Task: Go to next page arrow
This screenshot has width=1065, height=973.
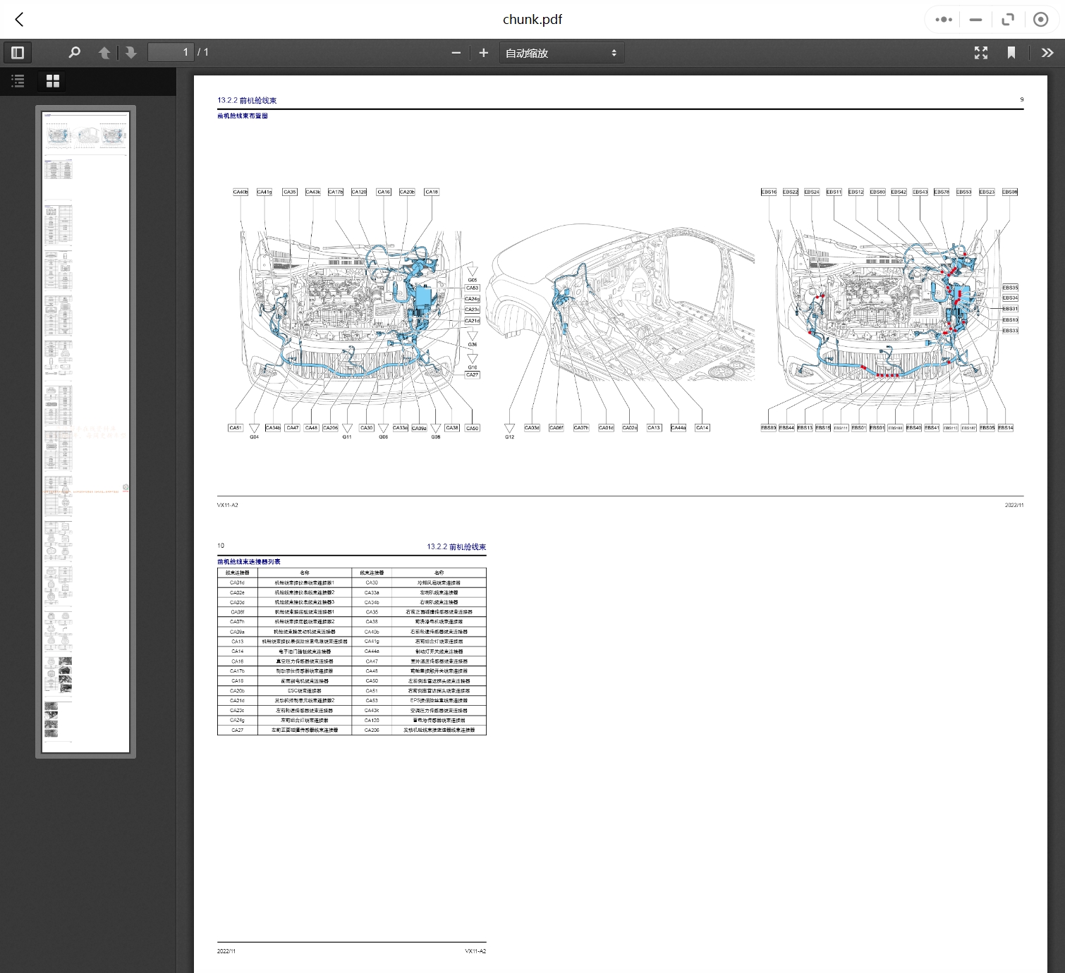Action: pos(130,53)
